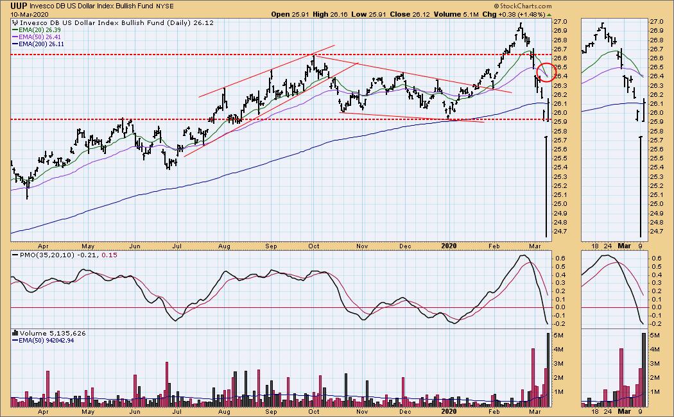
Task: Click 0.6 on the main PMO axis
Action: pos(561,259)
